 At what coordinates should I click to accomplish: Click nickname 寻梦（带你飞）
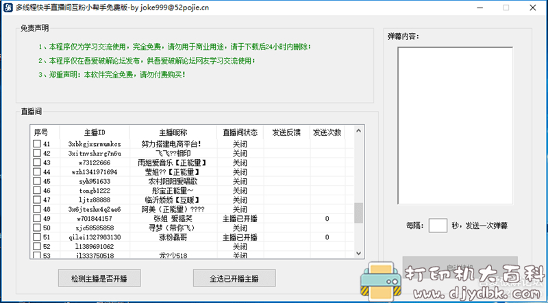(x=172, y=228)
